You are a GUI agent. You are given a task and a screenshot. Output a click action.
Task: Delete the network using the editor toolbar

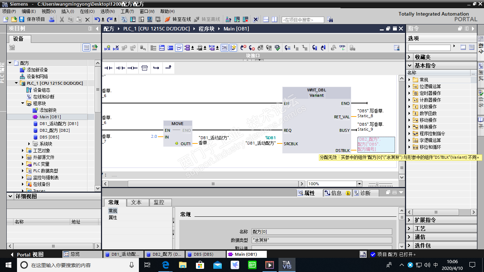click(116, 47)
